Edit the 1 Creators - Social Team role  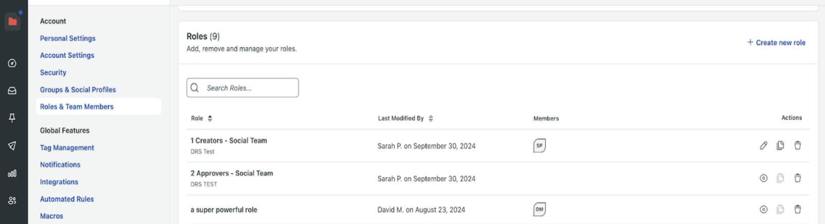763,145
